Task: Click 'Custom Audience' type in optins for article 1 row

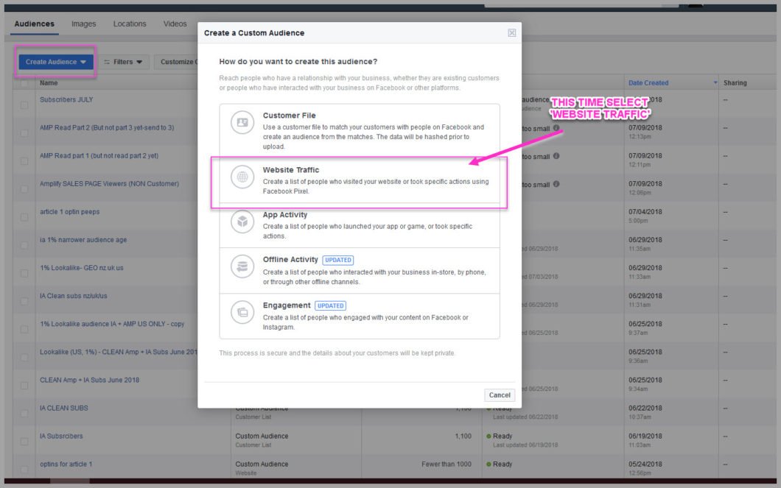Action: pyautogui.click(x=262, y=464)
